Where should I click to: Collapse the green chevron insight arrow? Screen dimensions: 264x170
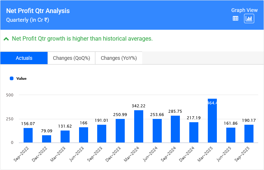pos(6,39)
